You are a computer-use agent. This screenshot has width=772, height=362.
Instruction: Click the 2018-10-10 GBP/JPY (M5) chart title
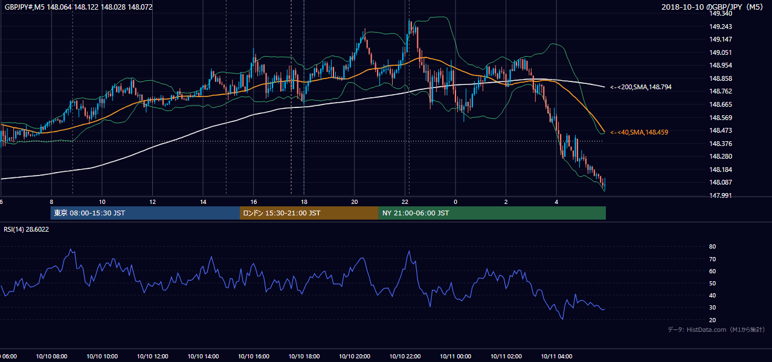713,7
